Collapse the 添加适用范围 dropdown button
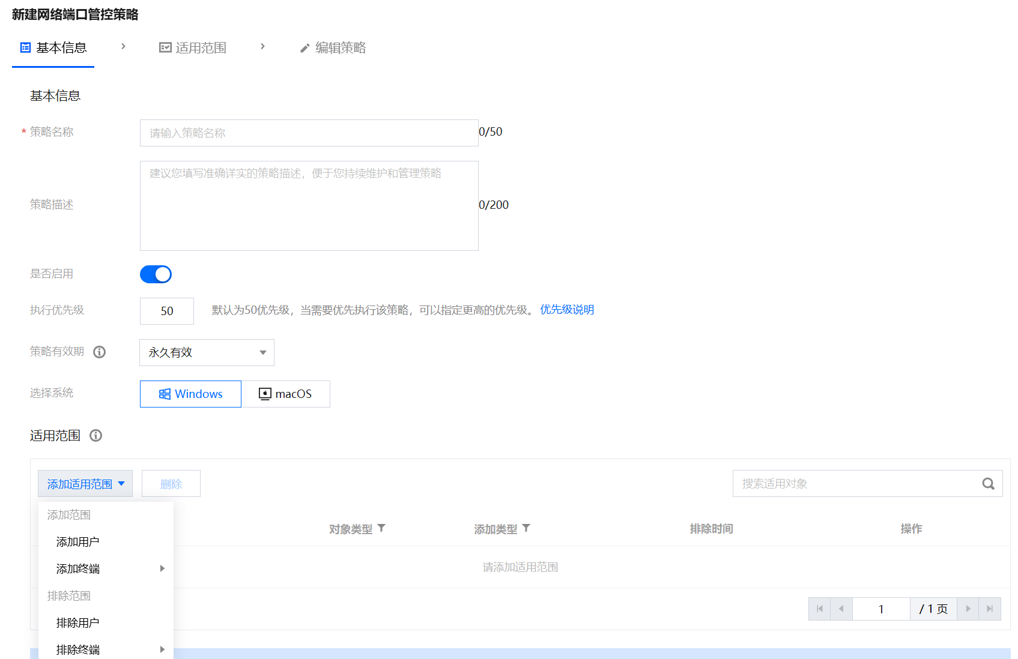The image size is (1018, 659). pos(85,484)
